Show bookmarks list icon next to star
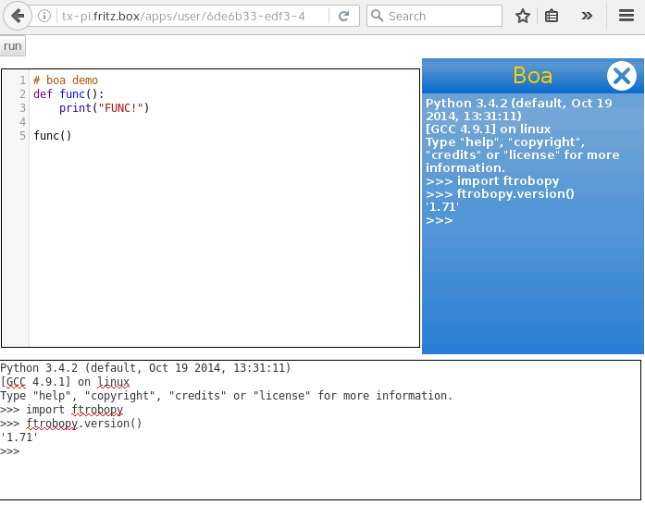Viewport: 645px width, 505px height. coord(552,16)
